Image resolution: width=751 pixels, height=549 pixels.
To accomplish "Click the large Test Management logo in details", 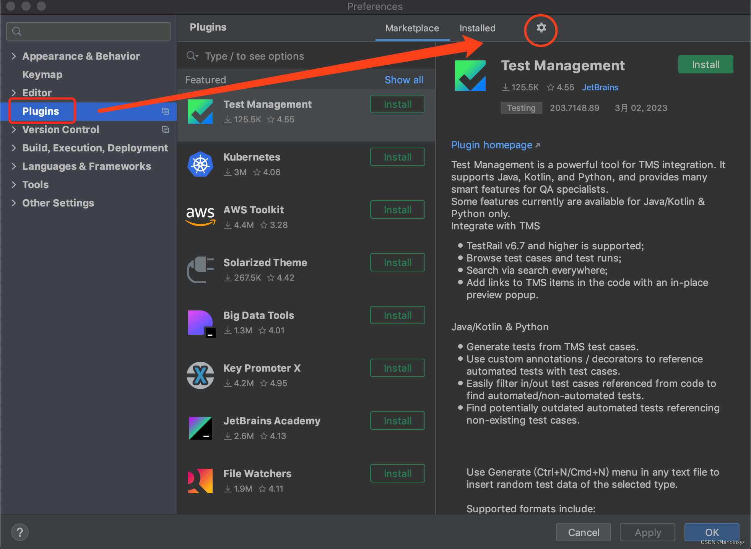I will coord(470,76).
